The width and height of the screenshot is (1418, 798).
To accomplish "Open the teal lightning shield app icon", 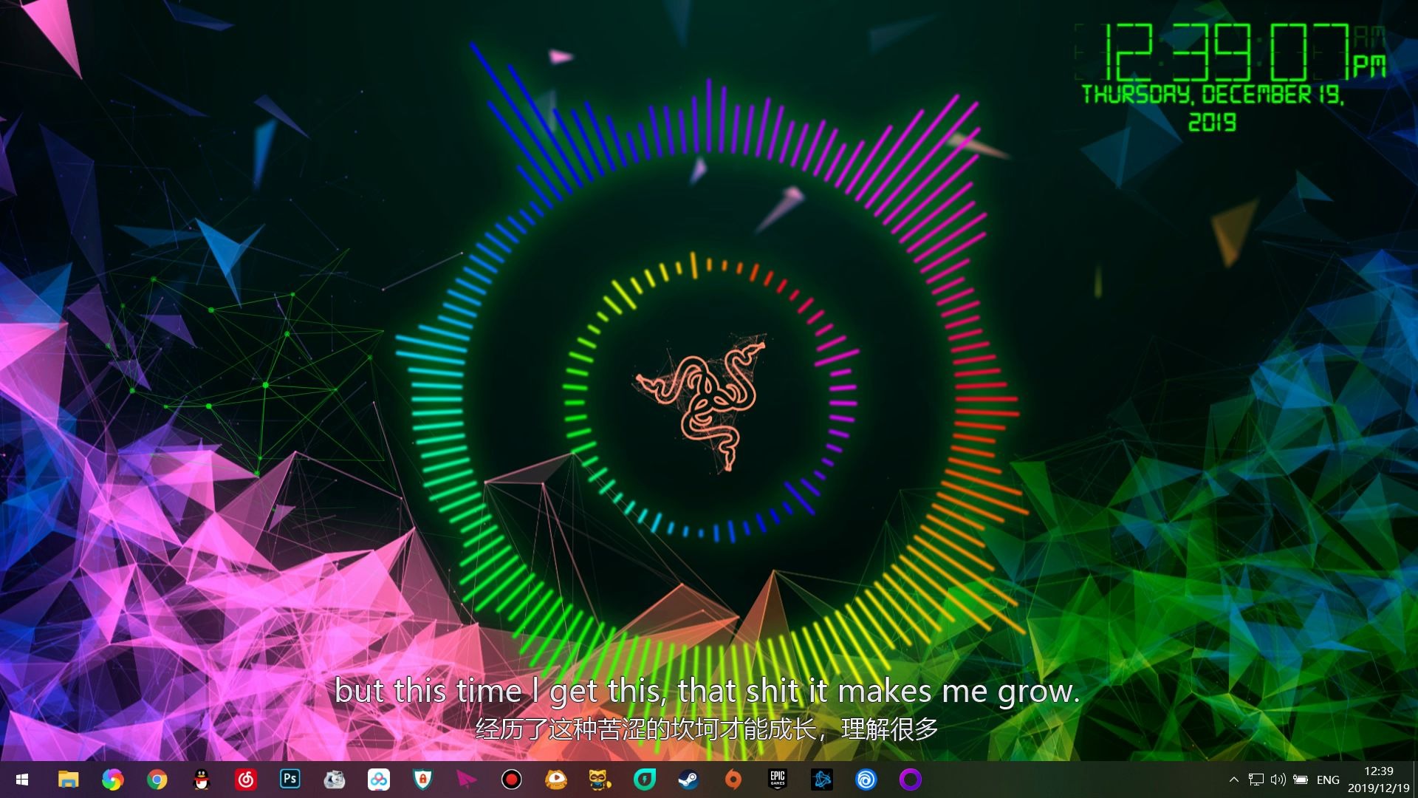I will pyautogui.click(x=644, y=780).
